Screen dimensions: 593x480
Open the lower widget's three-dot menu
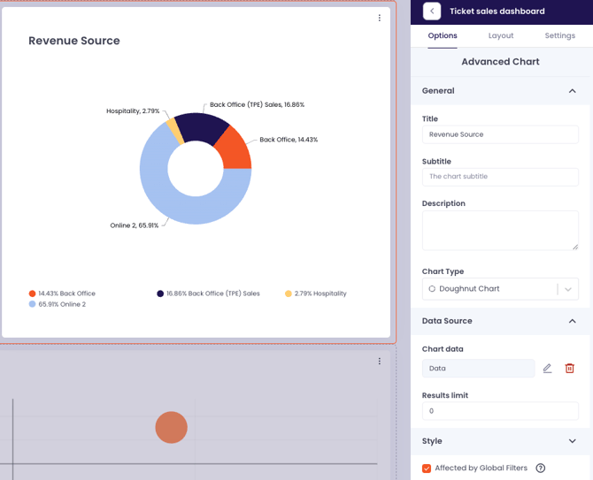click(x=380, y=361)
